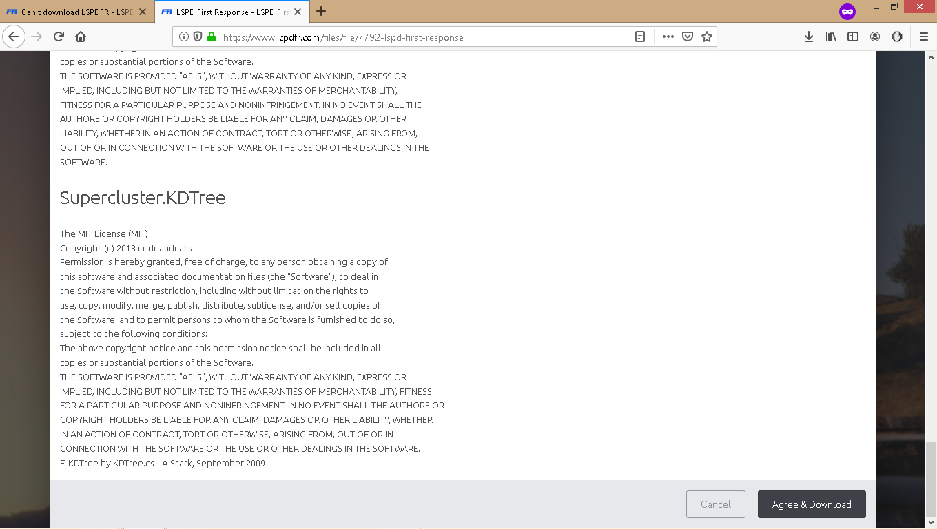Go back to the previous page
937x529 pixels.
(14, 37)
